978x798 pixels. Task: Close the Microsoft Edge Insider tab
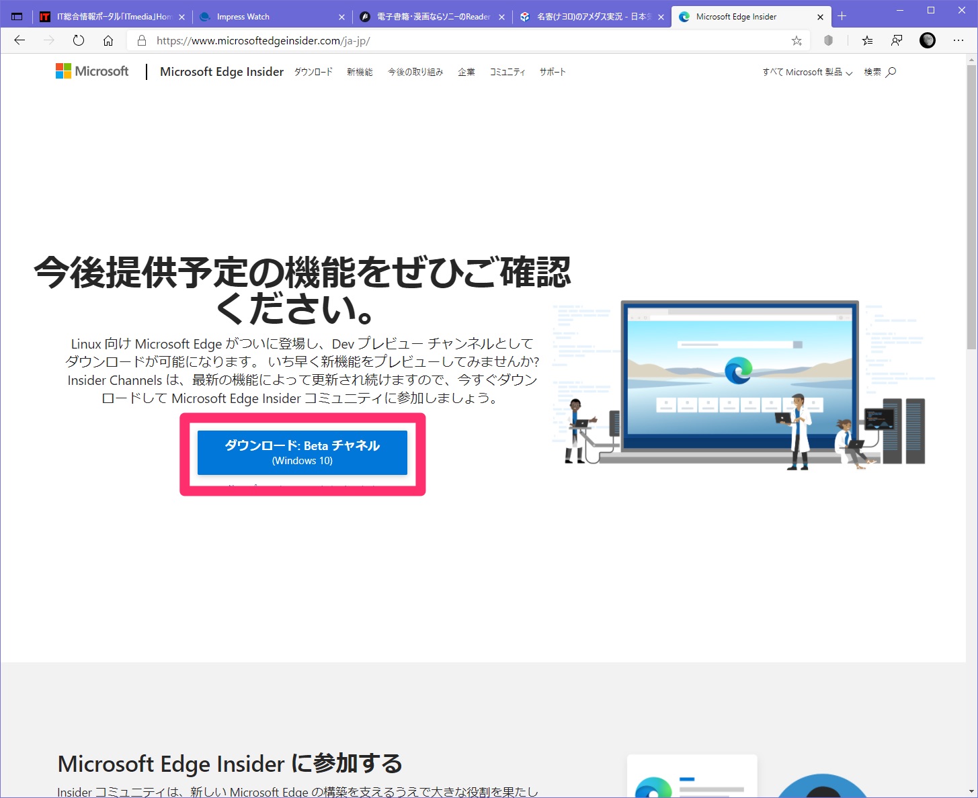[x=820, y=17]
